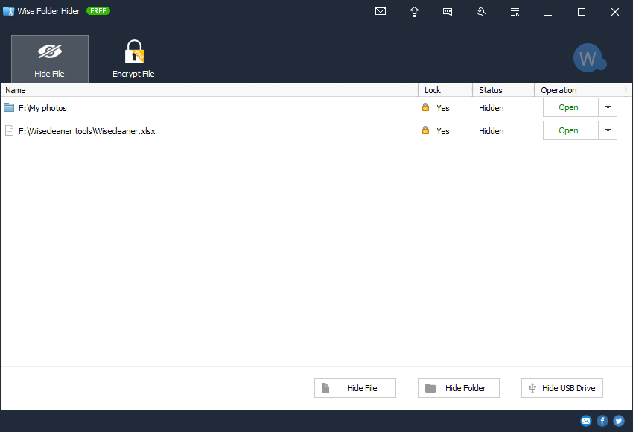Click the Hide Folder button
The width and height of the screenshot is (633, 432).
(x=459, y=388)
